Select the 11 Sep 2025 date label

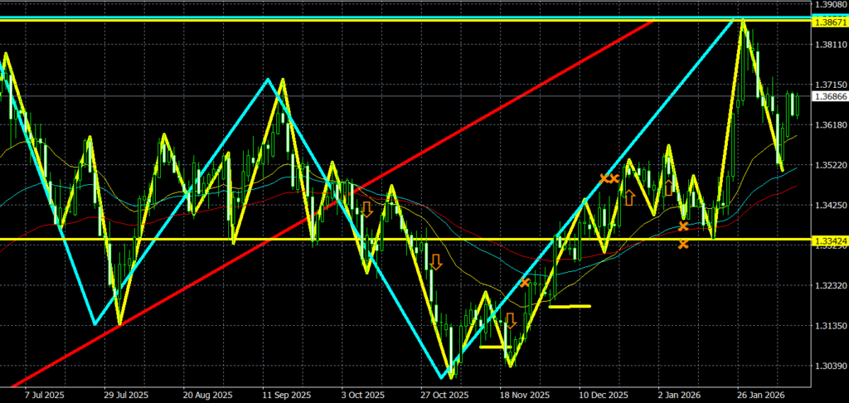click(286, 395)
